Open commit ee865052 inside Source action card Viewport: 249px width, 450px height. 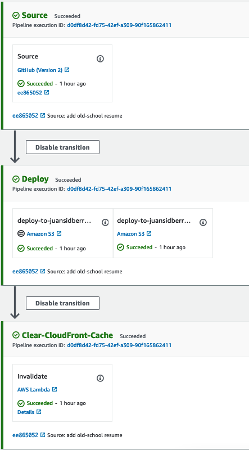(x=30, y=92)
